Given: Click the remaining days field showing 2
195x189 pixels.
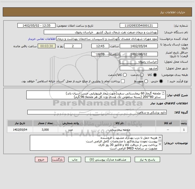Looking at the screenshot, I should (73, 46).
